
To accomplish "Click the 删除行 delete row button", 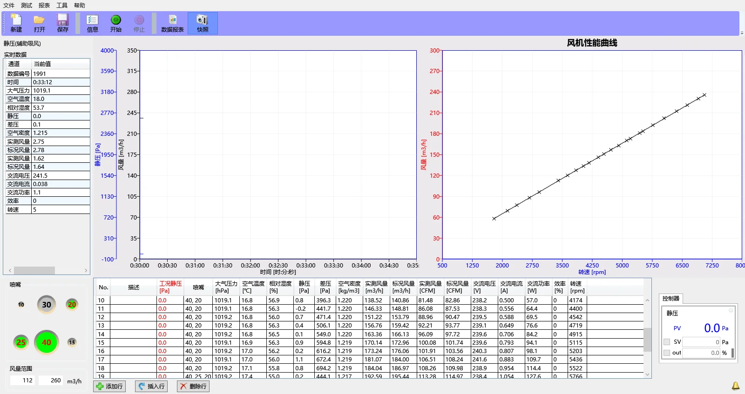I will 193,386.
